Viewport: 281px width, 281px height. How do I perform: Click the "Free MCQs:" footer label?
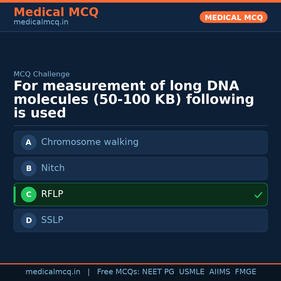click(x=118, y=272)
